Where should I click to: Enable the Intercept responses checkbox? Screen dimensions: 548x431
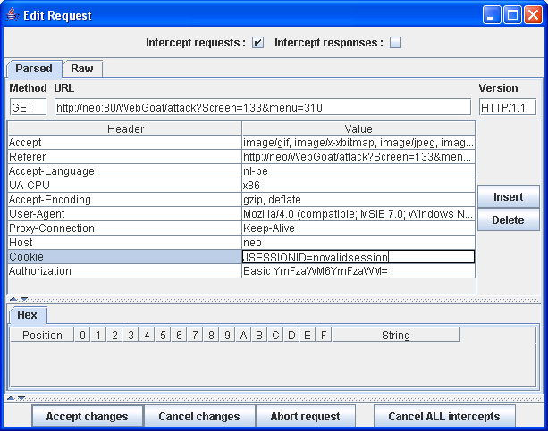pos(395,43)
